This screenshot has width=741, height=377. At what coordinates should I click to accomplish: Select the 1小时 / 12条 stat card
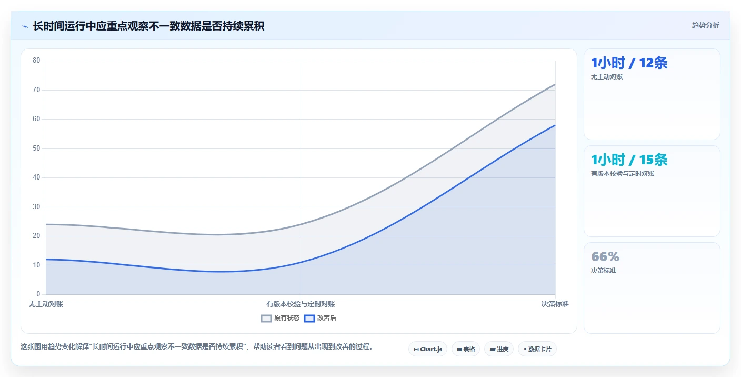pos(652,94)
